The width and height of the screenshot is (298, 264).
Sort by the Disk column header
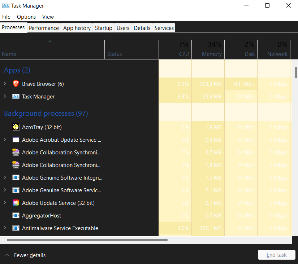[241, 49]
